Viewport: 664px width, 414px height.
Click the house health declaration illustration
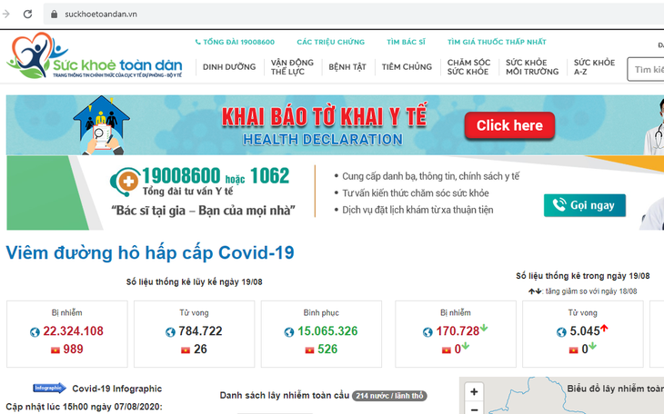click(102, 125)
